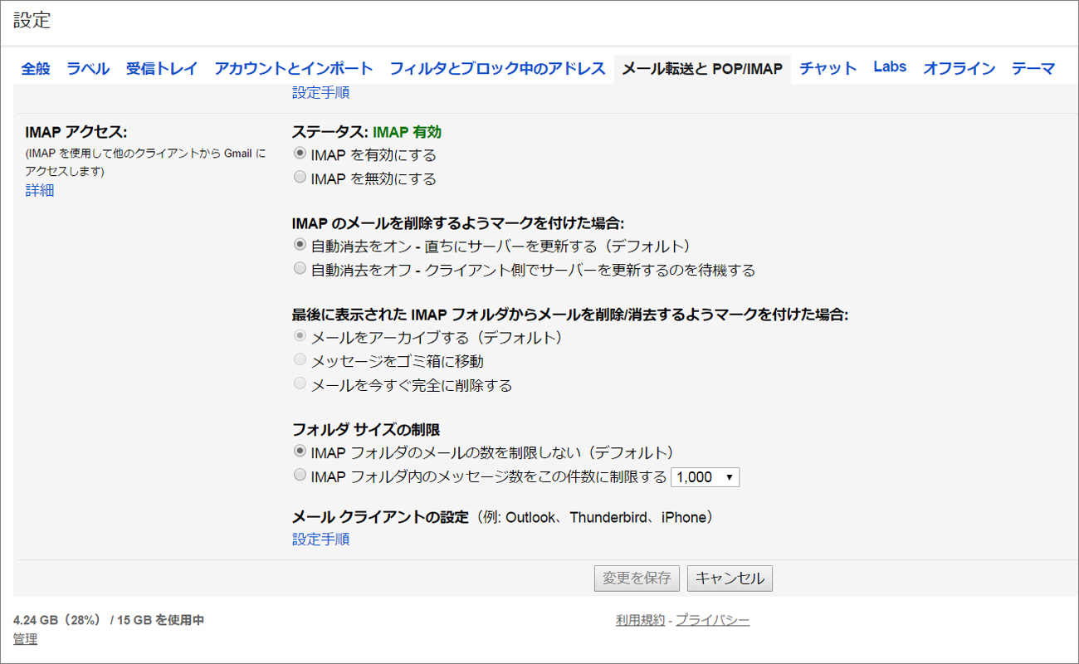
Task: Switch to the 受信トレイ tab
Action: [162, 69]
